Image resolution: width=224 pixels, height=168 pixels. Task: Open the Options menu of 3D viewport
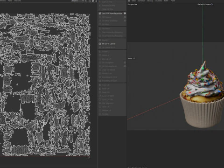[159, 1]
